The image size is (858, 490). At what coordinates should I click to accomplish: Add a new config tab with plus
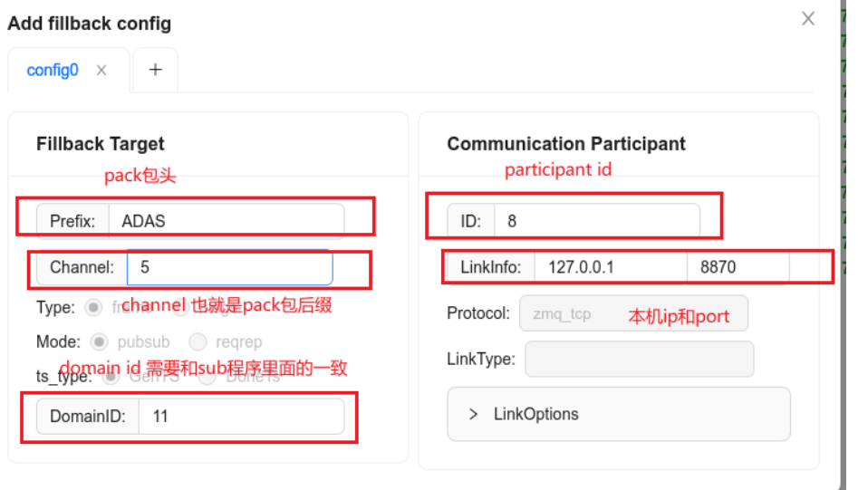pos(156,70)
